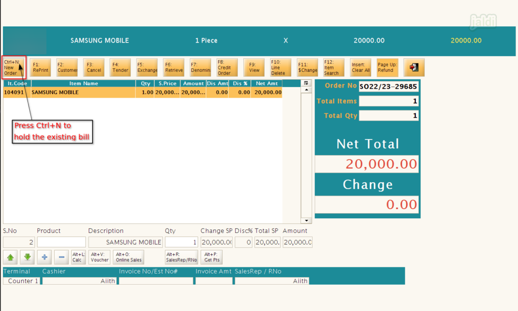Click the Page Up Refund button

(x=387, y=67)
